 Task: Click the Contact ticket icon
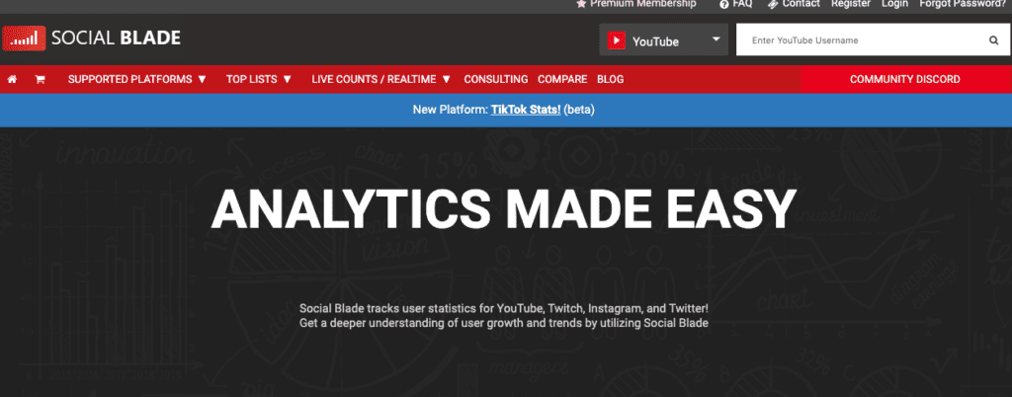tap(773, 4)
